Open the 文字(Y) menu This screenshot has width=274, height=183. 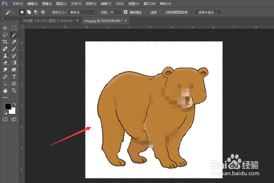coord(76,4)
